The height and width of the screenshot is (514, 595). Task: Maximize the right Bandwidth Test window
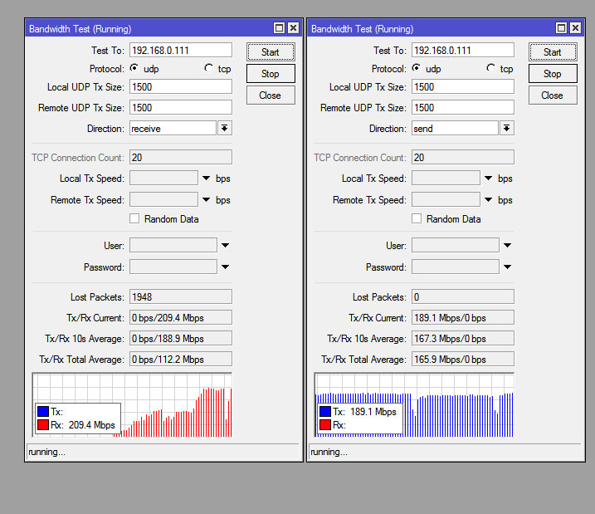(x=561, y=28)
